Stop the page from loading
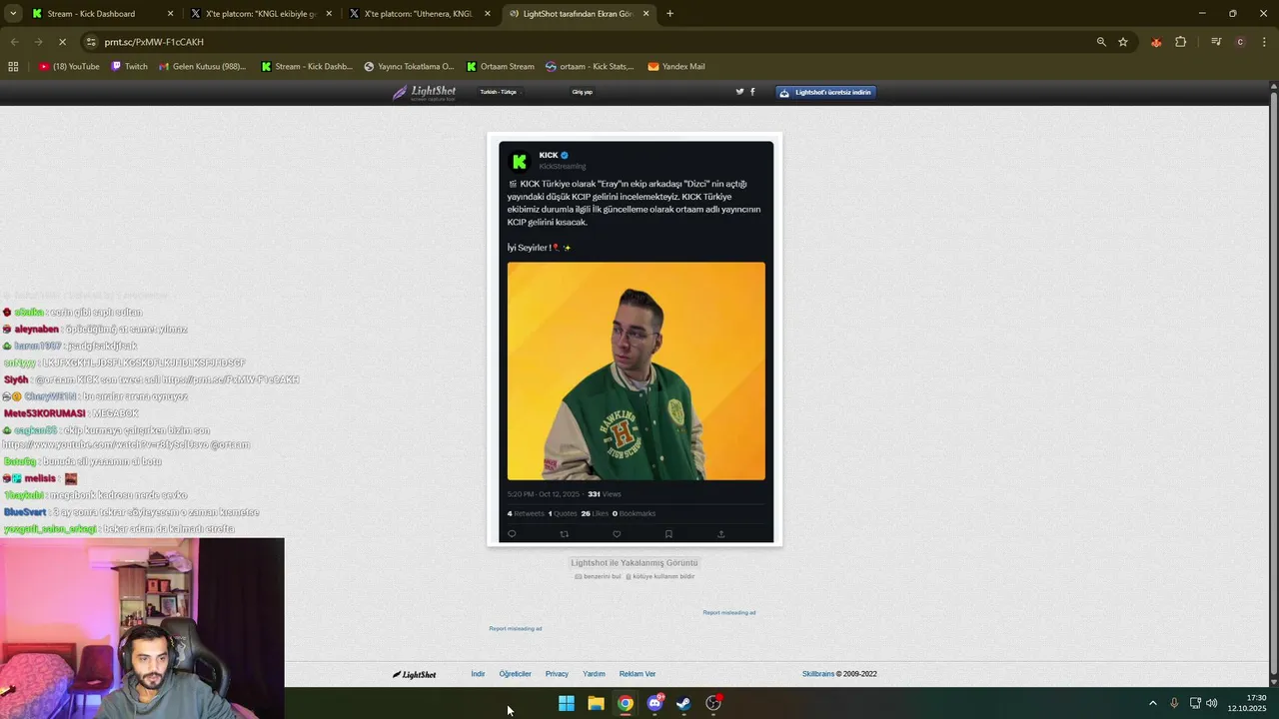 [62, 42]
